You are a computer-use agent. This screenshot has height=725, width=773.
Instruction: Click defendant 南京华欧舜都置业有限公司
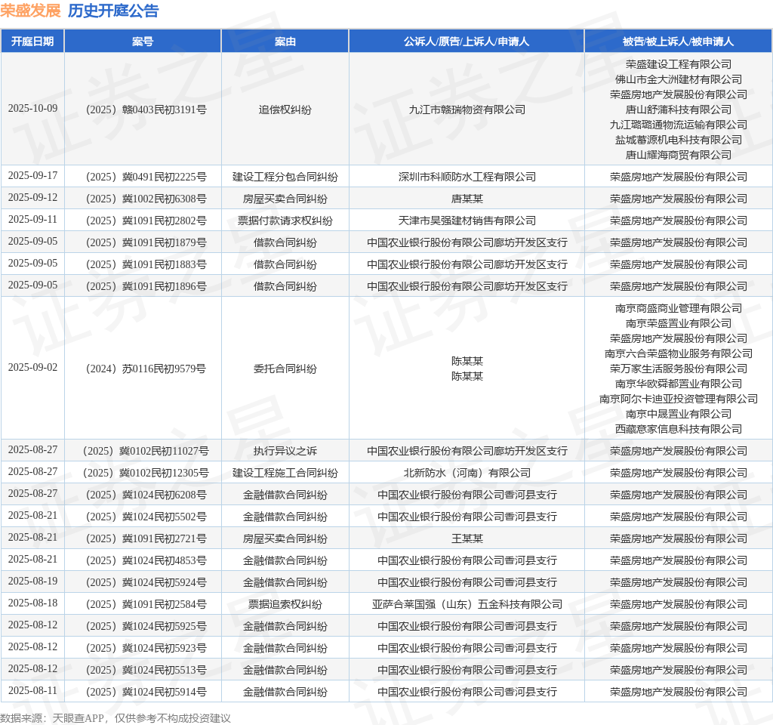coord(679,384)
